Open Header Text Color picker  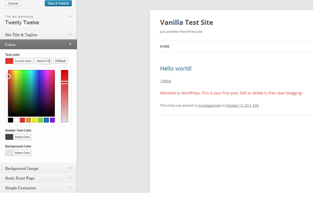pos(22,137)
